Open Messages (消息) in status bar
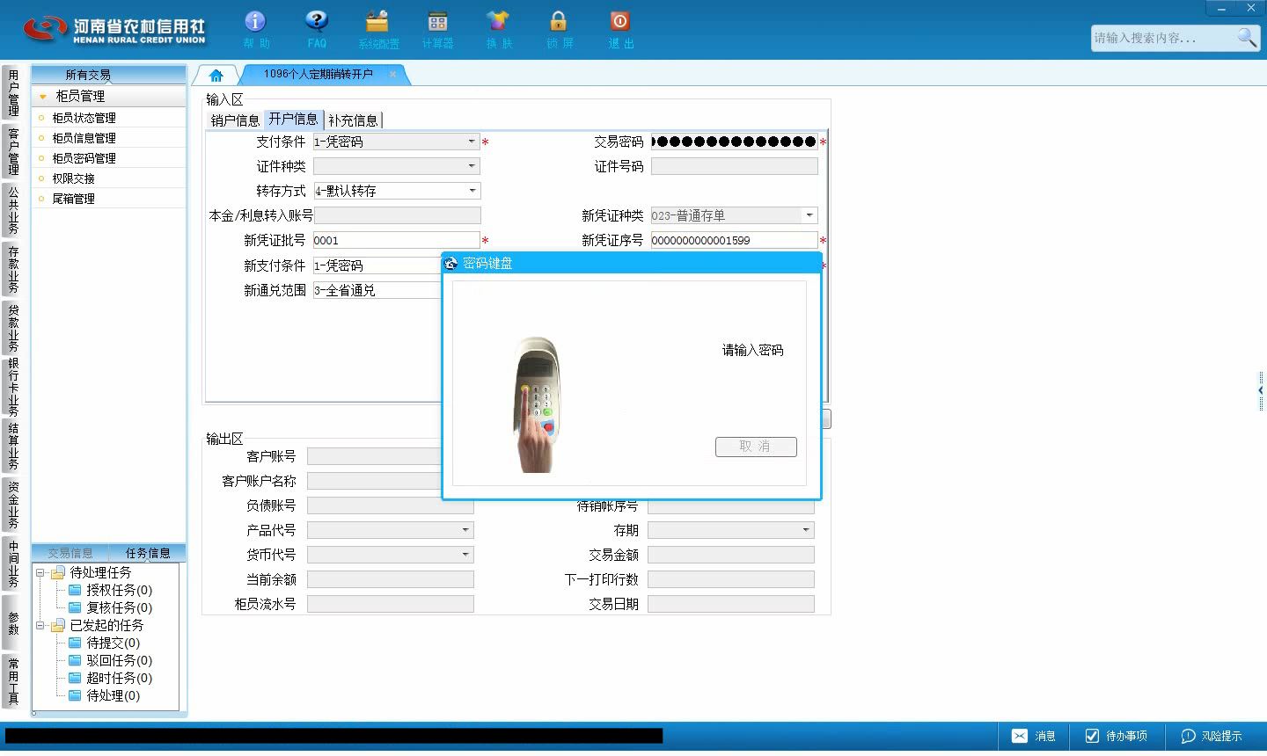Image resolution: width=1267 pixels, height=756 pixels. click(1033, 736)
